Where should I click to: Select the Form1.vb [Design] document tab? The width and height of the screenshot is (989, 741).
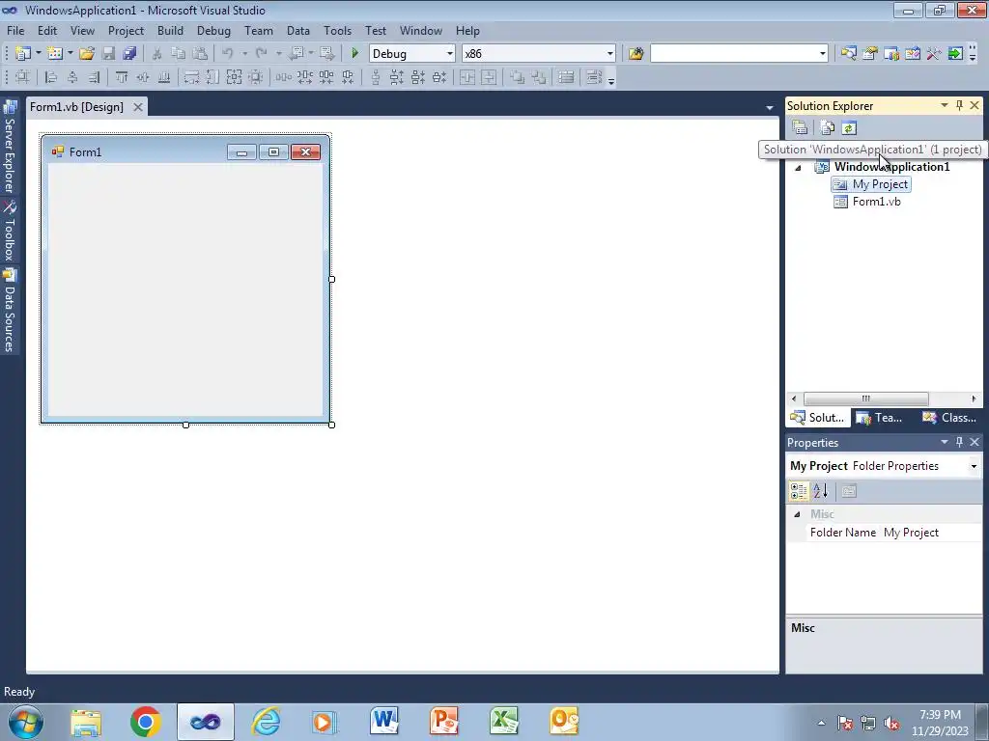tap(77, 107)
